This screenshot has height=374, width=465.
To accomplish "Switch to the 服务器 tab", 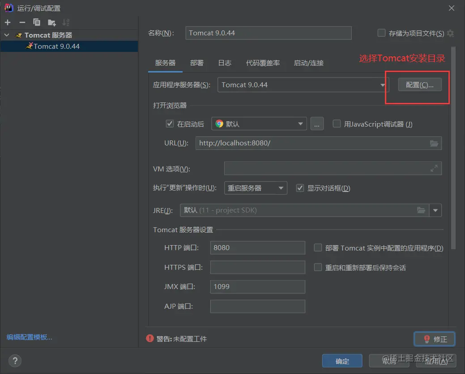I will (x=165, y=63).
